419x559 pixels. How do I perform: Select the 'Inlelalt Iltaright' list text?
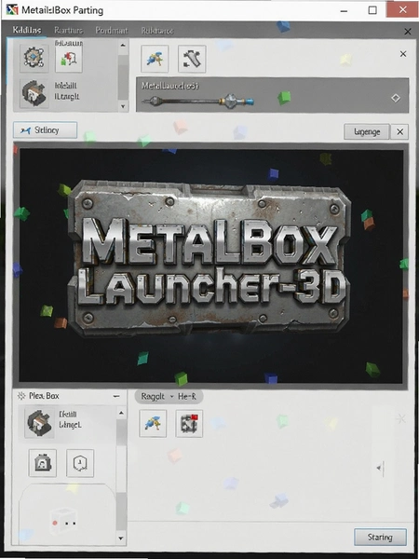[67, 91]
